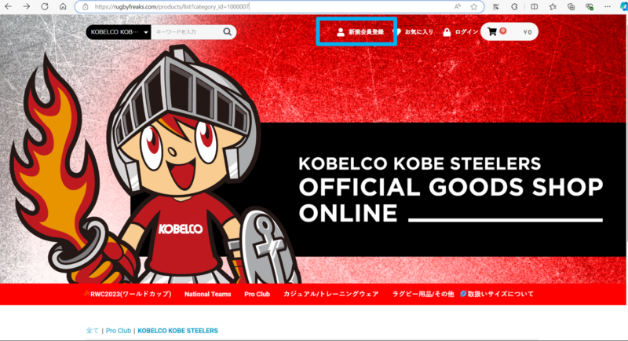Click the lock icon next to ログイン

447,32
